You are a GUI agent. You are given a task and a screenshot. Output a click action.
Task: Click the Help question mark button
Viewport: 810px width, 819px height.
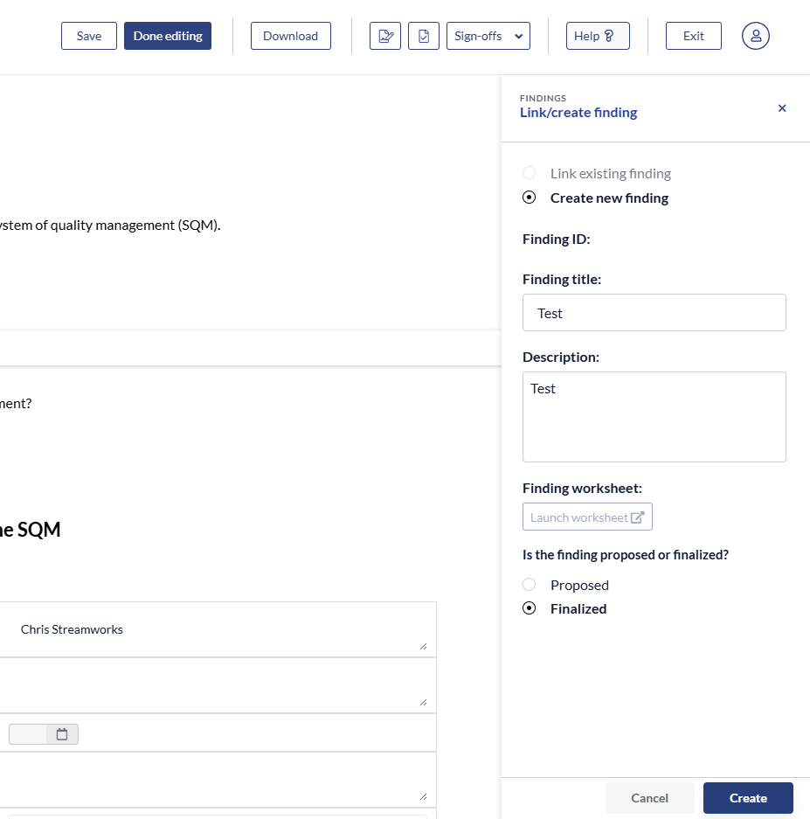[x=597, y=36]
